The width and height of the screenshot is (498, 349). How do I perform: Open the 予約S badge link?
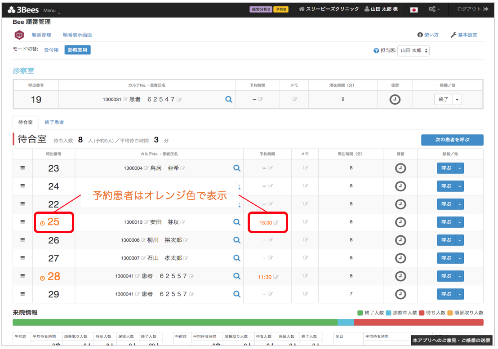pyautogui.click(x=281, y=9)
